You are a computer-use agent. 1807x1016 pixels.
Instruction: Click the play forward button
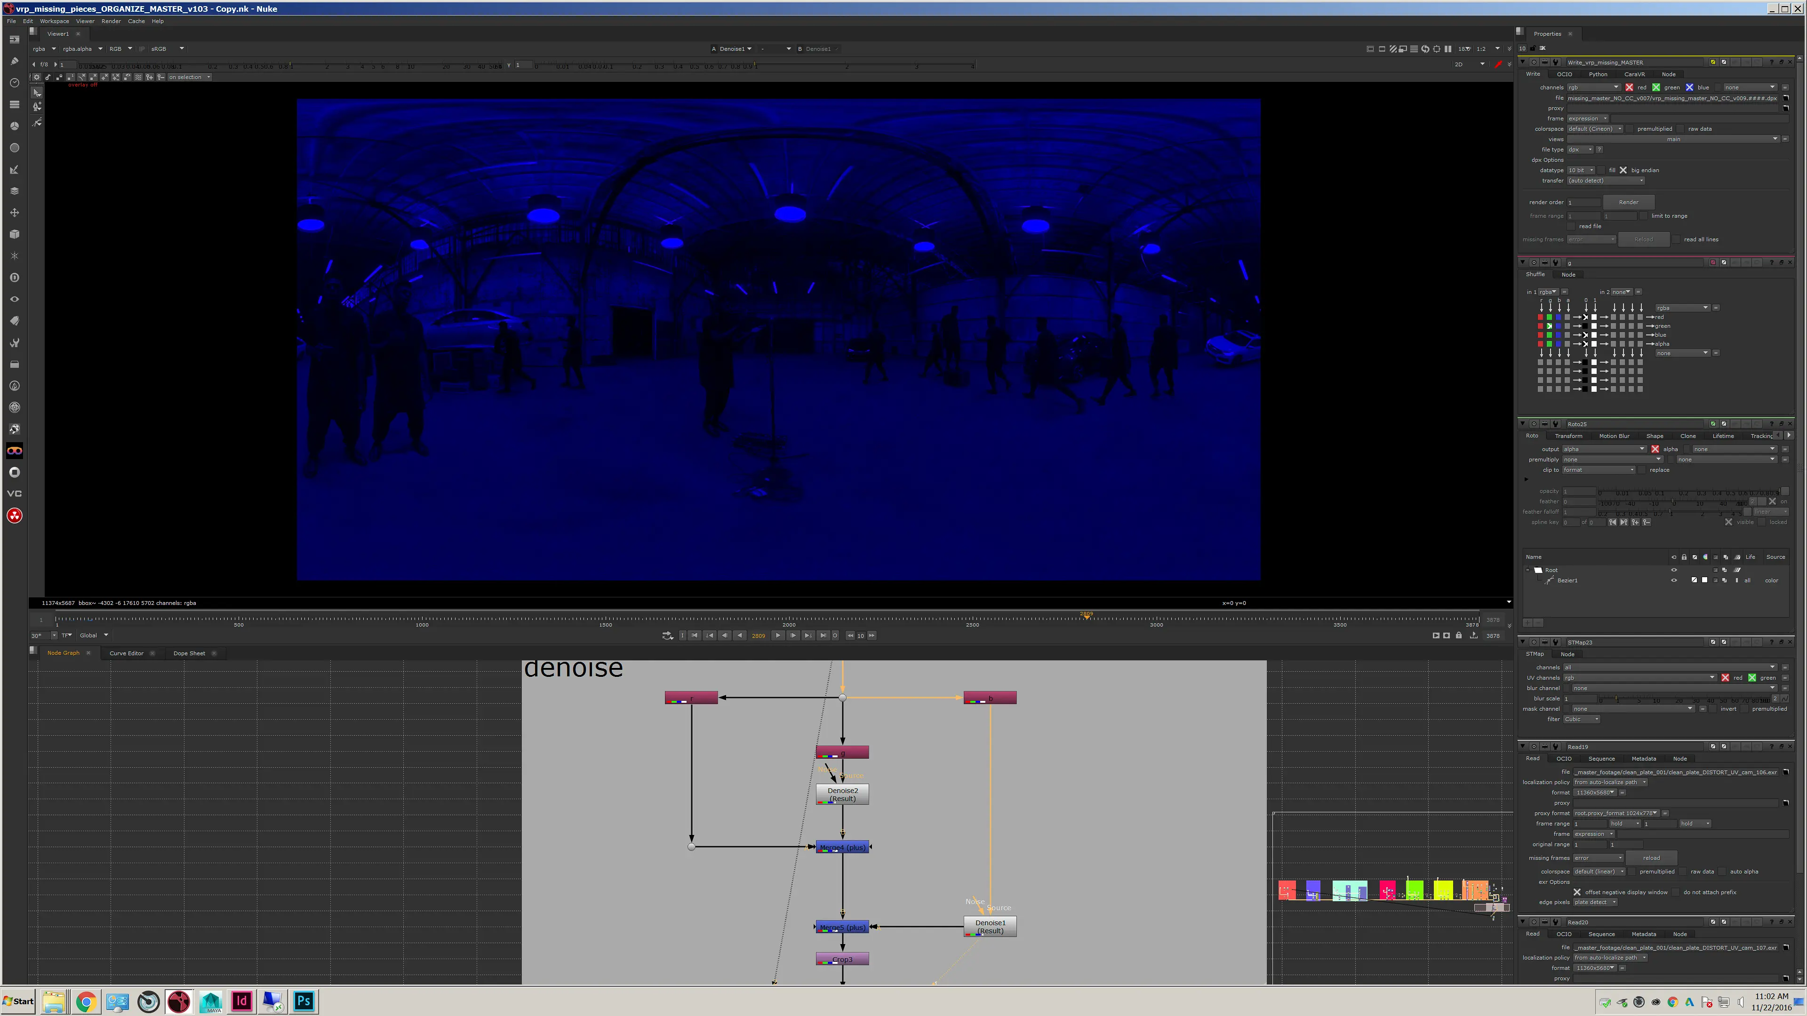click(778, 636)
